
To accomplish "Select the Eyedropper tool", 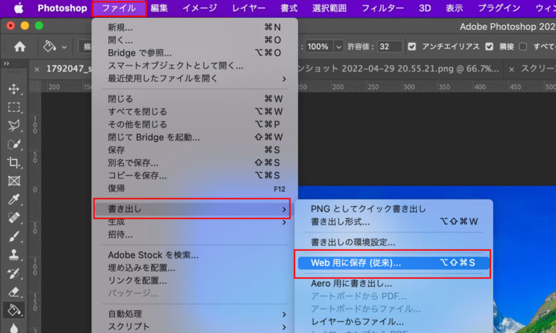I will pyautogui.click(x=14, y=200).
